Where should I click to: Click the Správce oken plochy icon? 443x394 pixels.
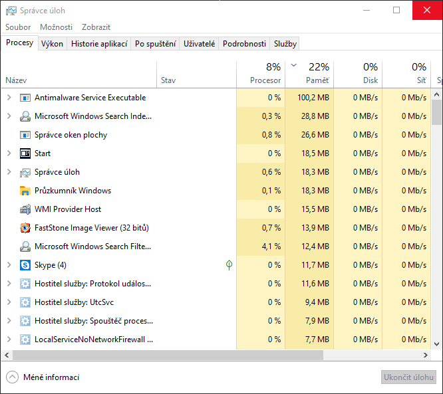click(25, 135)
